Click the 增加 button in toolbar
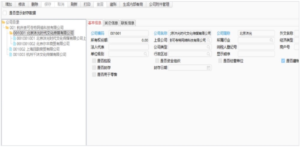The height and width of the screenshot is (147, 300). [x=9, y=4]
